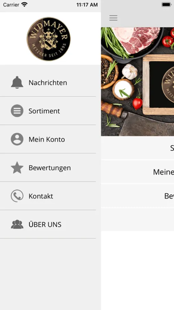
Task: Tap the Mein Konto person icon
Action: click(x=17, y=139)
